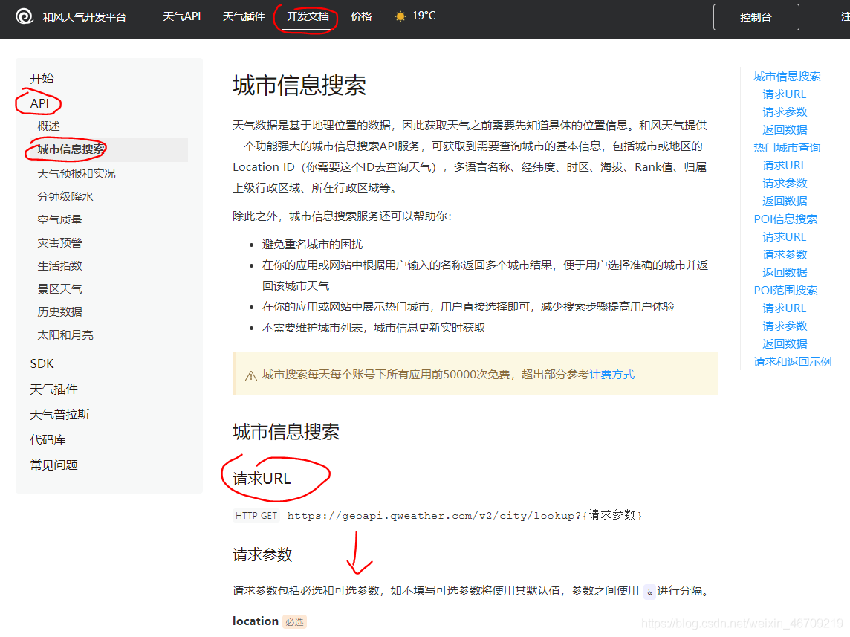Screen dimensions: 850x637
Task: Click the sun weather icon beside 19°C
Action: point(400,16)
